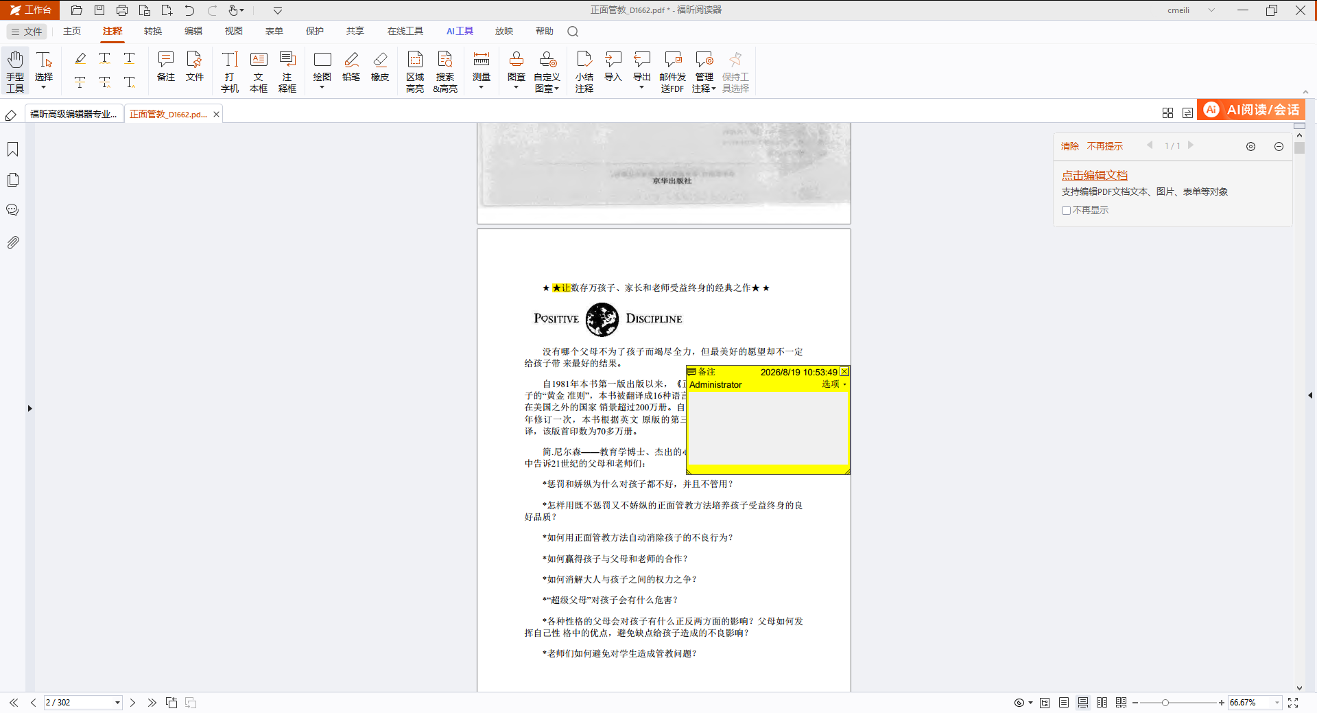Switch to the 转换 convert tab
The width and height of the screenshot is (1317, 713).
click(x=153, y=32)
